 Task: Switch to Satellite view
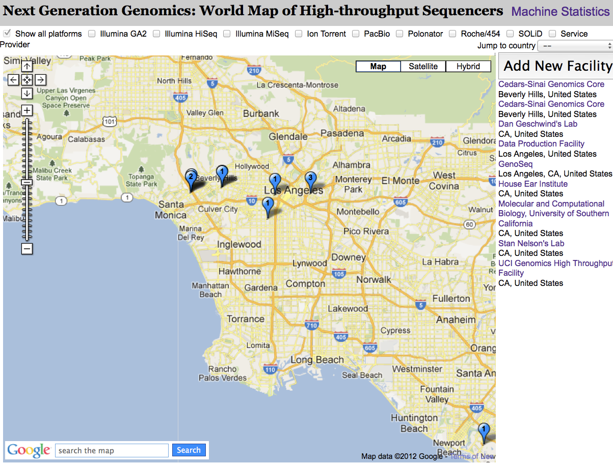(x=423, y=66)
